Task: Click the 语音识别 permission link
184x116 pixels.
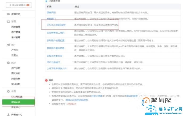Action: pos(51,12)
